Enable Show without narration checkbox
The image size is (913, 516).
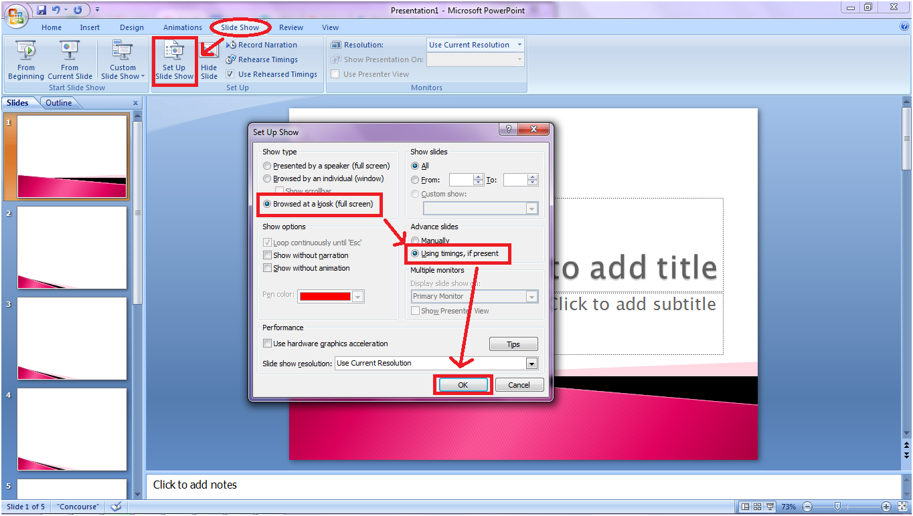coord(267,255)
